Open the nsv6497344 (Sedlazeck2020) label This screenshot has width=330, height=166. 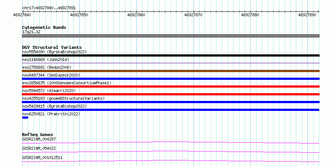tap(51, 75)
